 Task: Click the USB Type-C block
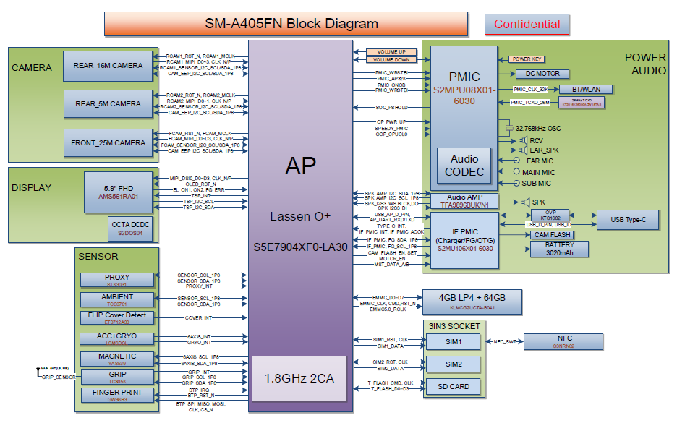[x=628, y=220]
